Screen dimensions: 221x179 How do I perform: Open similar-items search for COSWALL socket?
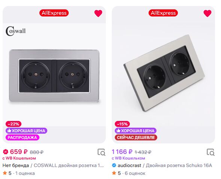click(x=101, y=152)
